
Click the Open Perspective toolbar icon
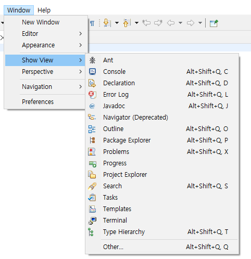[214, 23]
